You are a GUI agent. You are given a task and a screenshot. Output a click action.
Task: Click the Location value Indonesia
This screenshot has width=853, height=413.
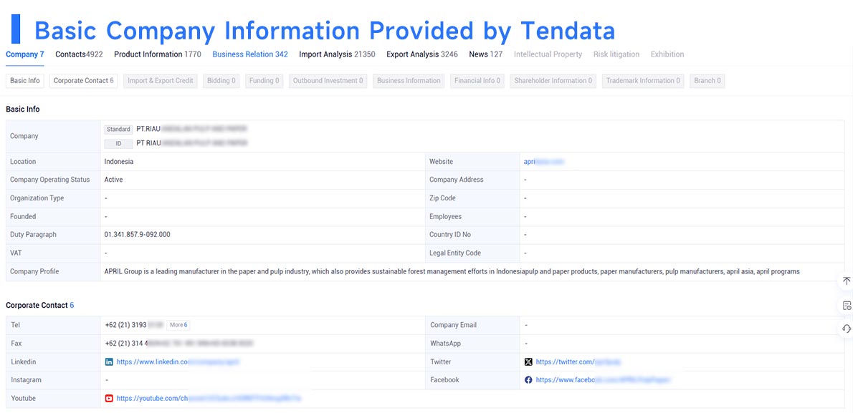118,161
